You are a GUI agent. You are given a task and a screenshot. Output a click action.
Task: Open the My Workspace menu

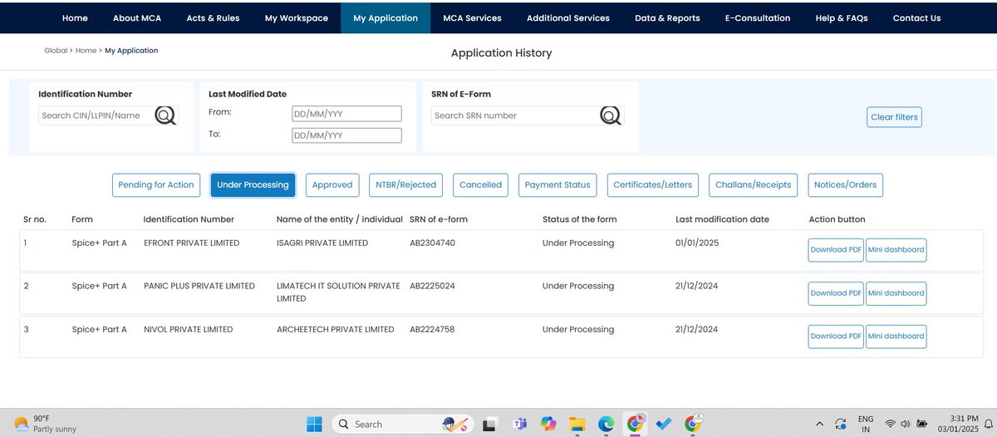point(297,17)
